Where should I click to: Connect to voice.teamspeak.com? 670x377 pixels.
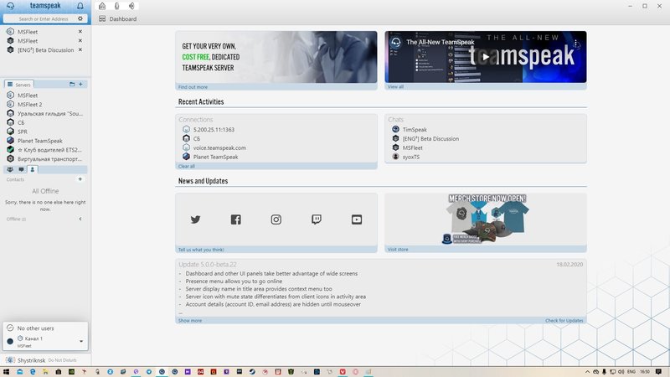pyautogui.click(x=219, y=148)
